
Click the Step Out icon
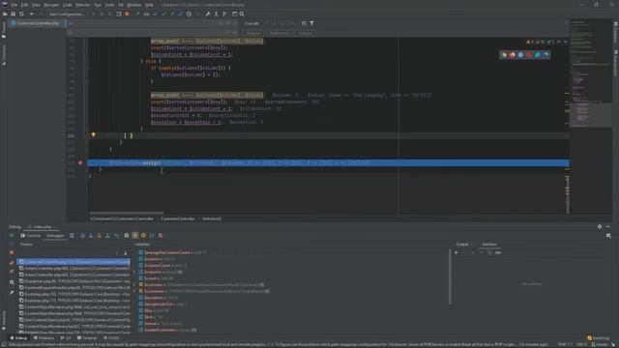point(107,236)
